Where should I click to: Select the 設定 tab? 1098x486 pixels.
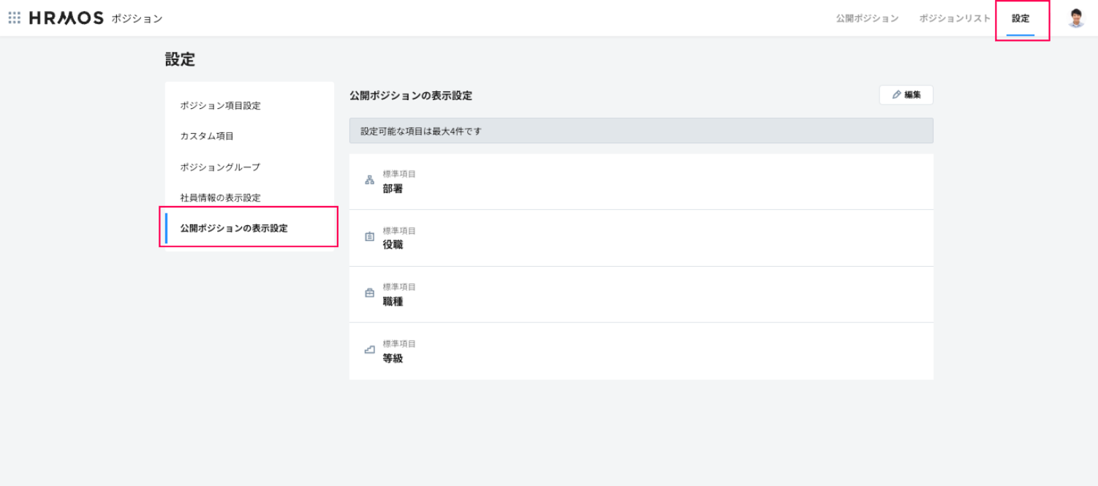click(x=1021, y=18)
